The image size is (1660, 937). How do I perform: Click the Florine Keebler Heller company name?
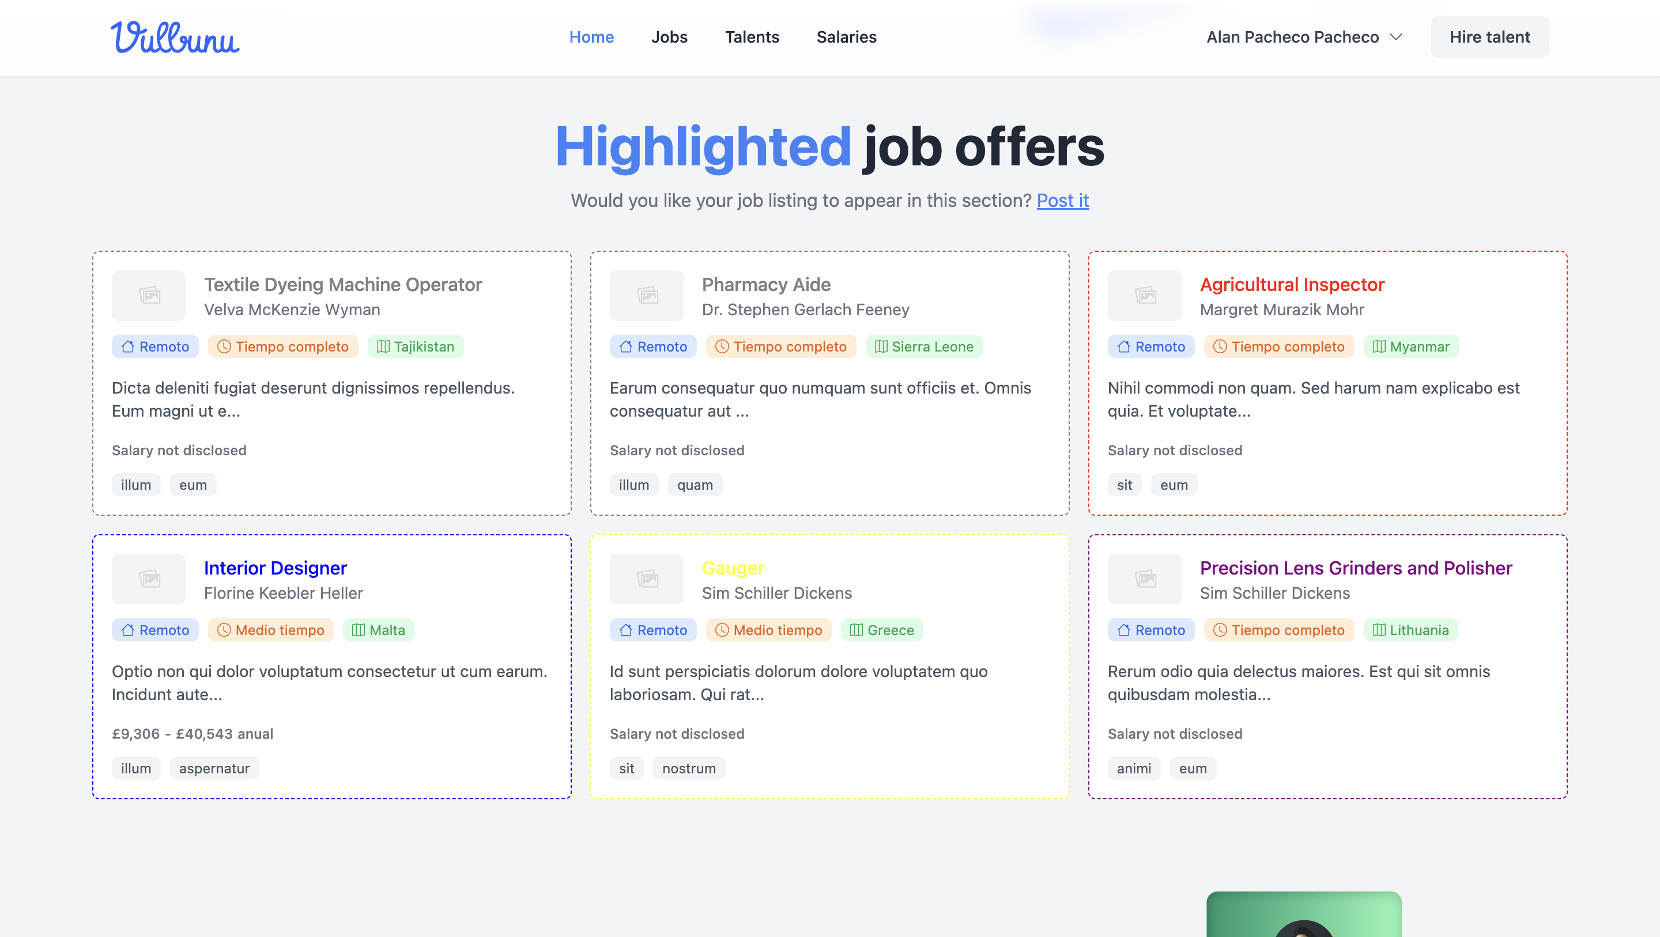tap(284, 593)
